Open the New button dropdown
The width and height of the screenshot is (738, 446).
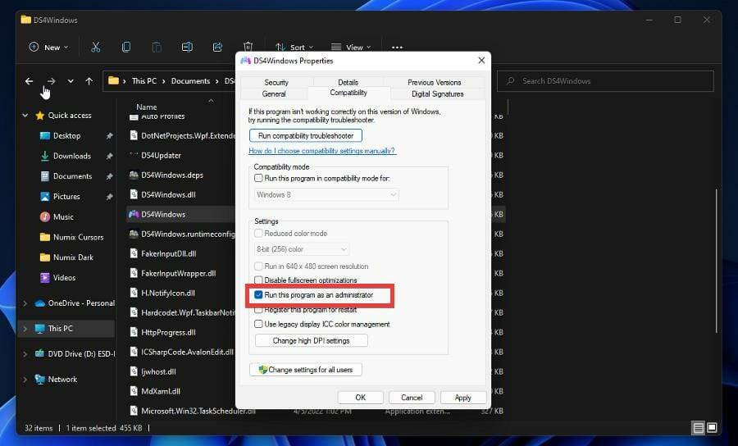coord(49,47)
